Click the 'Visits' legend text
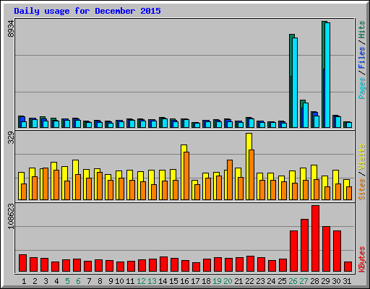This screenshot has width=370, height=289. pos(362,158)
